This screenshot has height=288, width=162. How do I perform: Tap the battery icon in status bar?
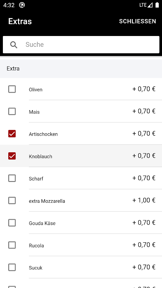157,5
